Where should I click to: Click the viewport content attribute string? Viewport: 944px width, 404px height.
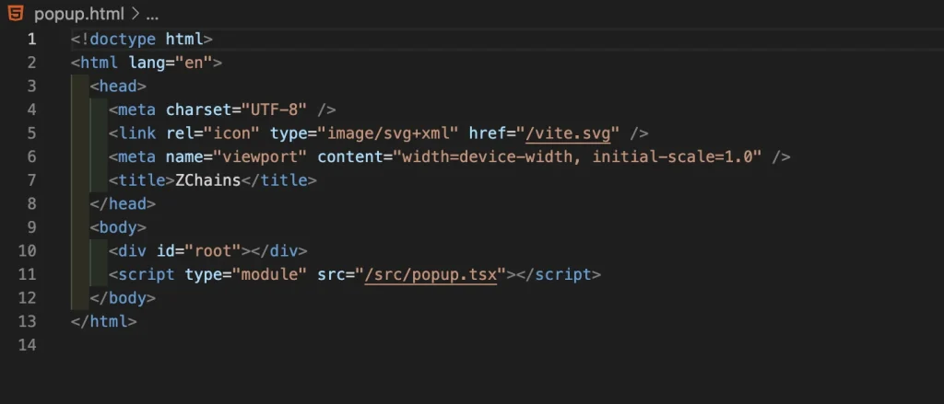pos(581,157)
